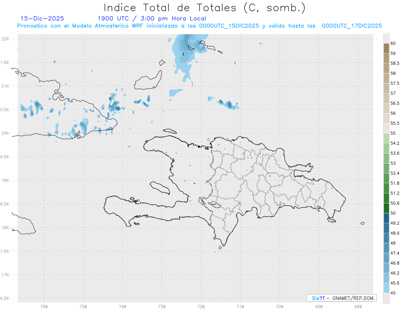Image resolution: width=402 pixels, height=311 pixels.
Task: Click the lightest blue swatch between 45 and 45.6
Action: [386, 288]
